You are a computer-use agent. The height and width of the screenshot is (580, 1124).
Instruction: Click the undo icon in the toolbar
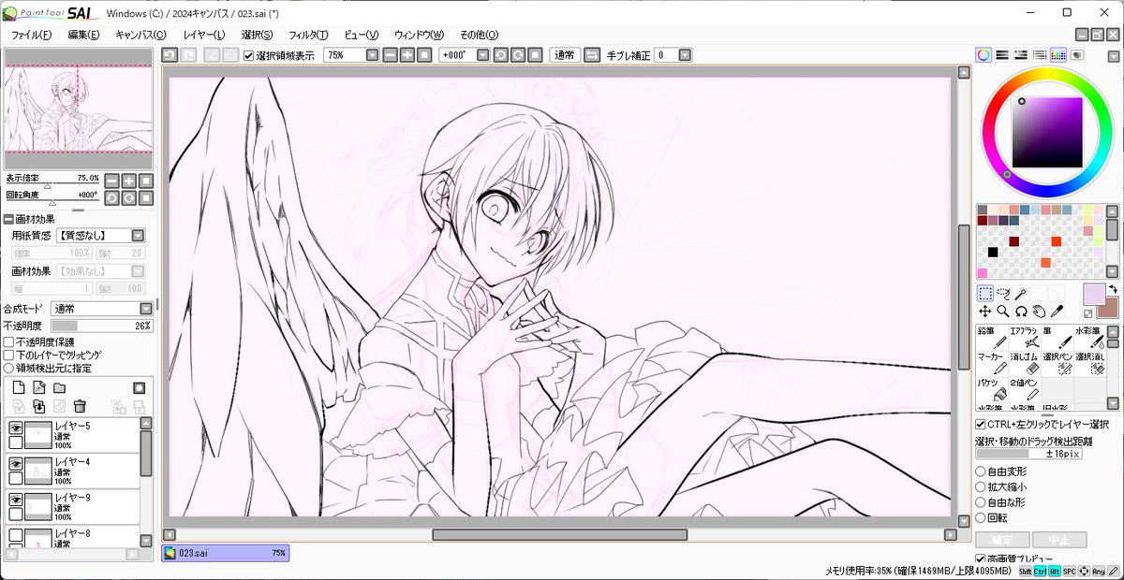pos(169,55)
